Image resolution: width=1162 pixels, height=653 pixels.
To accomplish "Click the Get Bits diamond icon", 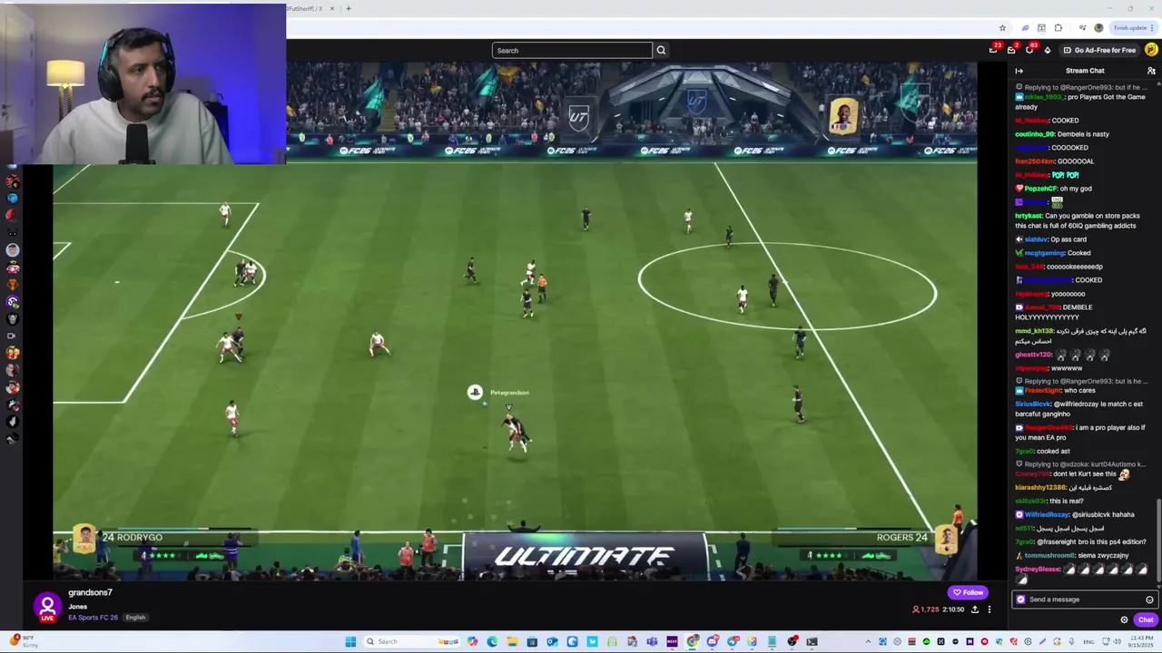I will point(1047,50).
